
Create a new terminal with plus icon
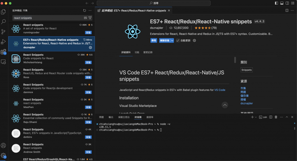(x=252, y=117)
